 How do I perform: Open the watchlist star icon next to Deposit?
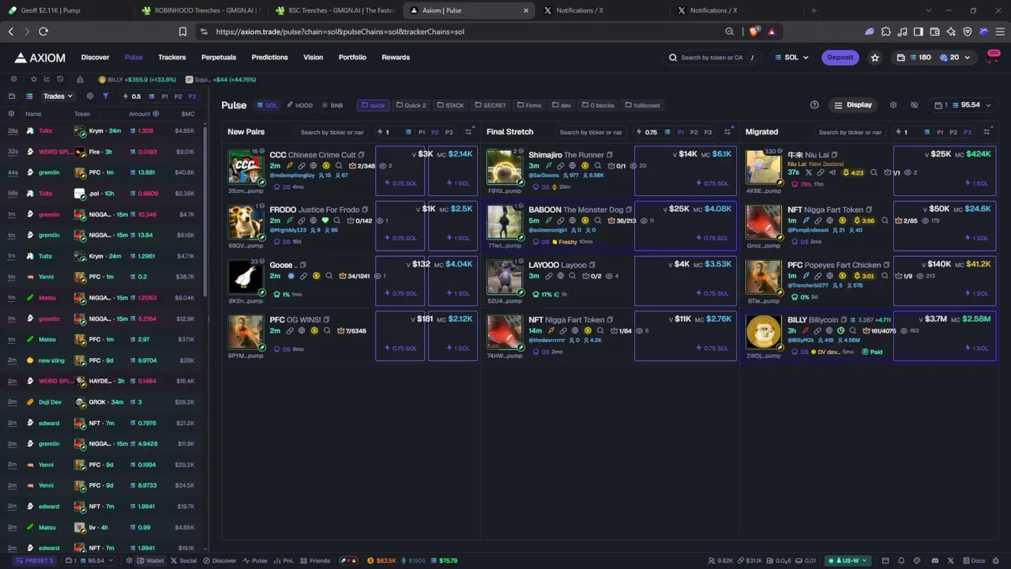tap(874, 58)
